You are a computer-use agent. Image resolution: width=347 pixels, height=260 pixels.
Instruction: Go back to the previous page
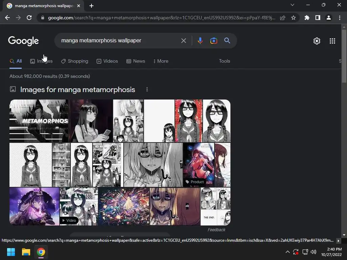pos(7,18)
